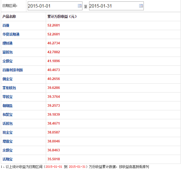The width and height of the screenshot is (181, 170).
Task: Select the value 38.4671 for 活钱包
Action: click(x=54, y=123)
